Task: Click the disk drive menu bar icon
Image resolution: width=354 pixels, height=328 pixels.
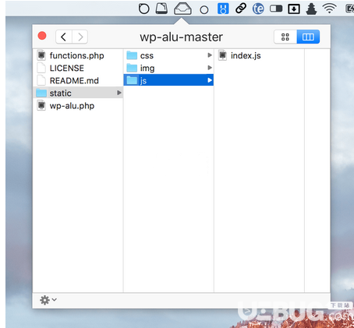Action: coord(161,9)
